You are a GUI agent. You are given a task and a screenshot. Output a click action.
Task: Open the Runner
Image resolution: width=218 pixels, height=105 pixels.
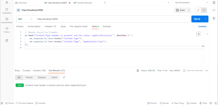(164, 103)
